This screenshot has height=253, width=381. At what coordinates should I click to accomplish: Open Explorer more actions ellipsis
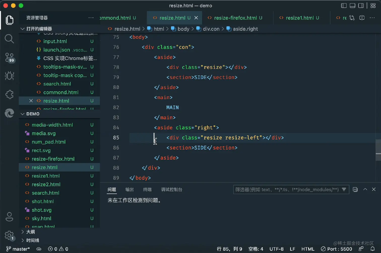[91, 18]
